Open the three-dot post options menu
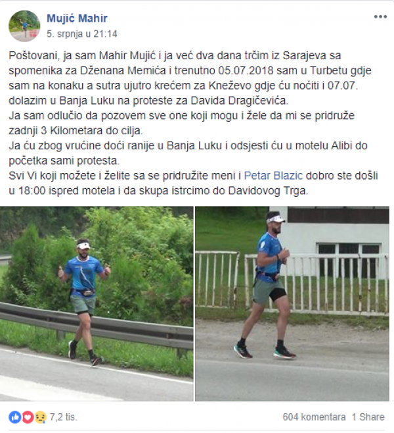 [380, 16]
